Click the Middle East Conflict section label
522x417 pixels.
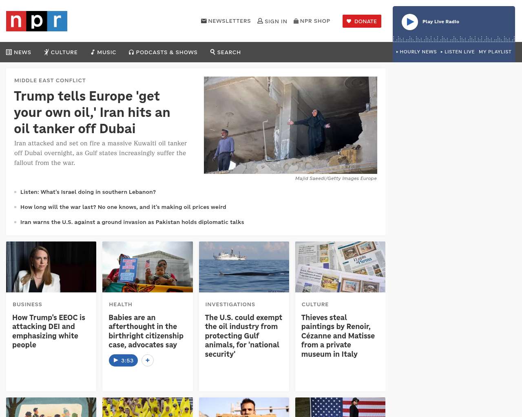50,80
